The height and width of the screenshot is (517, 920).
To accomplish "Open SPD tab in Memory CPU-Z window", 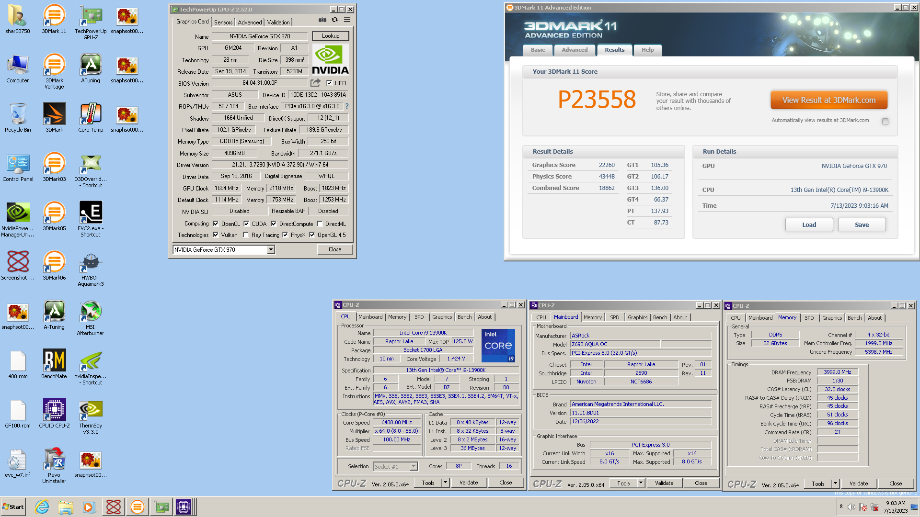I will click(x=809, y=318).
